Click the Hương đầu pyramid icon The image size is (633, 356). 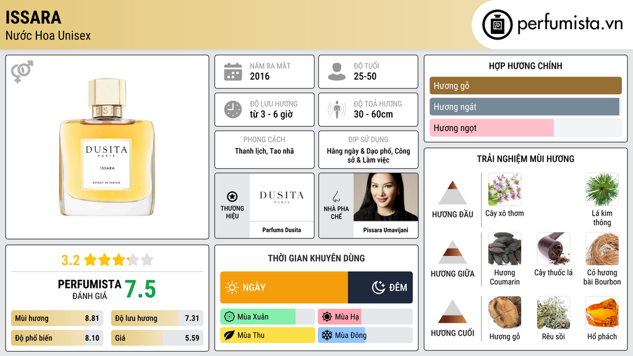point(452,193)
